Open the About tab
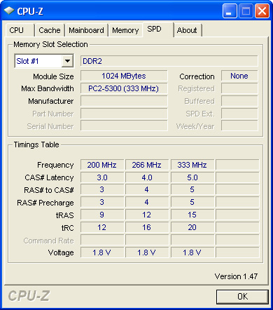 tap(188, 30)
